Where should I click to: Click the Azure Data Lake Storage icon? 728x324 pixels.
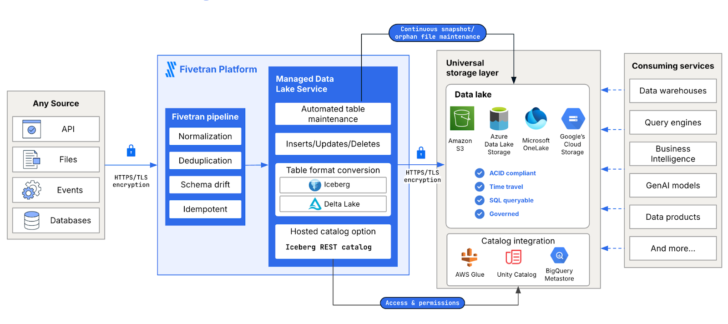point(499,118)
